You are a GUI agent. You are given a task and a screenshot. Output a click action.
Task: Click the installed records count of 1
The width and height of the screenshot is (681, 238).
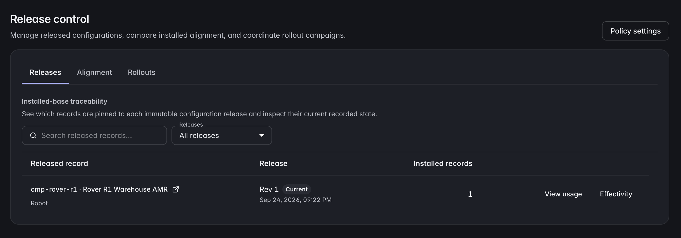coord(470,194)
